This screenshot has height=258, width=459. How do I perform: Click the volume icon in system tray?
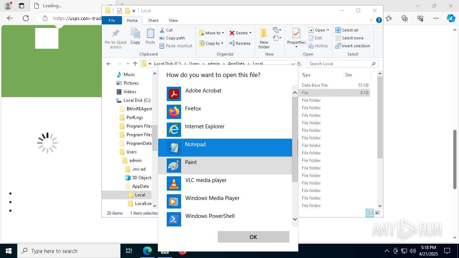[x=413, y=251]
